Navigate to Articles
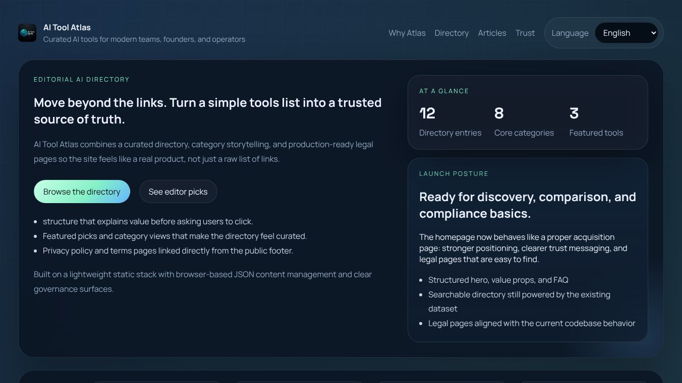Viewport: 682px width, 383px height. (x=492, y=33)
